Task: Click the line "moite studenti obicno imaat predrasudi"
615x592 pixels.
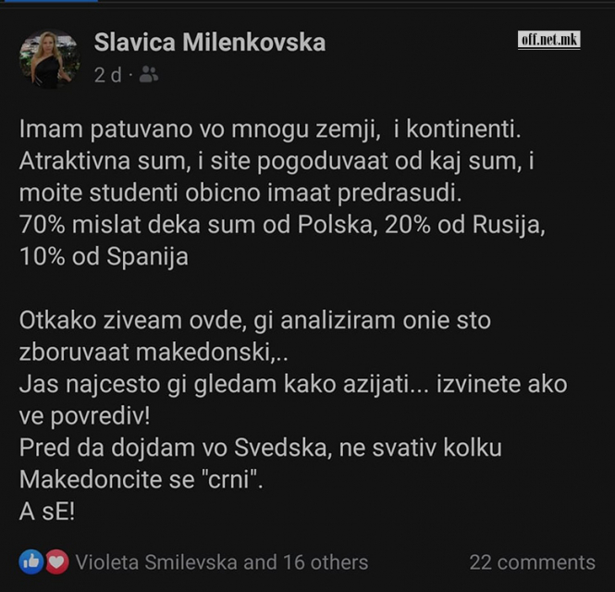Action: point(240,193)
